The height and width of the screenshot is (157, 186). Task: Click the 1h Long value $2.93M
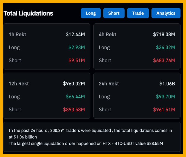coord(76,47)
